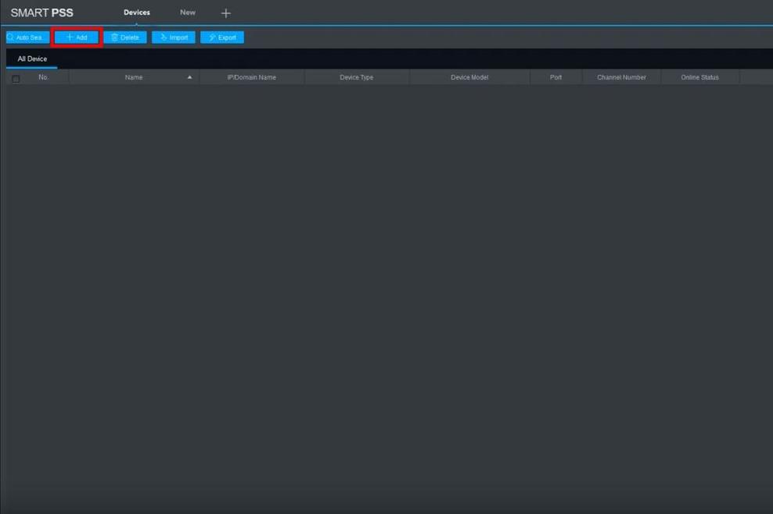This screenshot has width=773, height=514.
Task: Switch to the Devices tab
Action: pos(137,12)
